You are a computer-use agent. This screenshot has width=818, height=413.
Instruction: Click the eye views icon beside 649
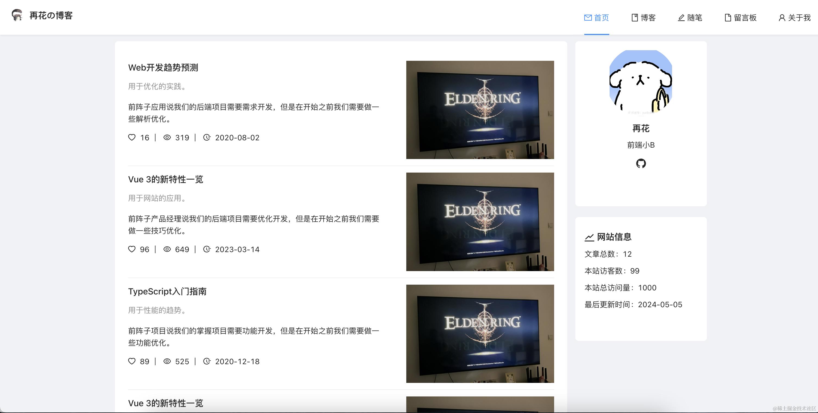tap(167, 249)
